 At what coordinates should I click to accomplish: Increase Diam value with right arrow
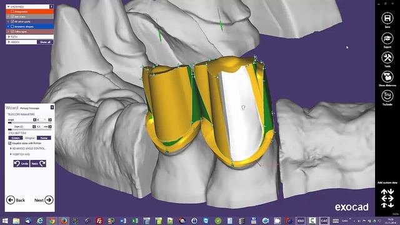click(x=50, y=126)
